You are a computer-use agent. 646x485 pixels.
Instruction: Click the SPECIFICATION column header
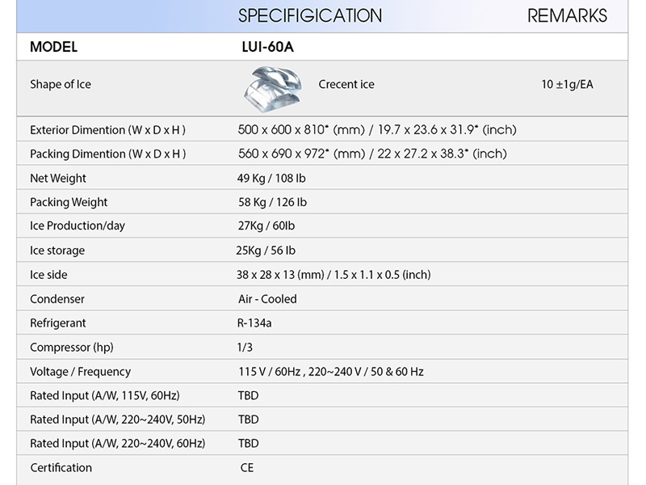click(x=310, y=16)
